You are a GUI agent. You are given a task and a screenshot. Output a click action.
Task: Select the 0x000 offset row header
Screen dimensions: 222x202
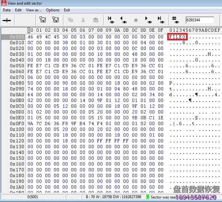pos(13,37)
